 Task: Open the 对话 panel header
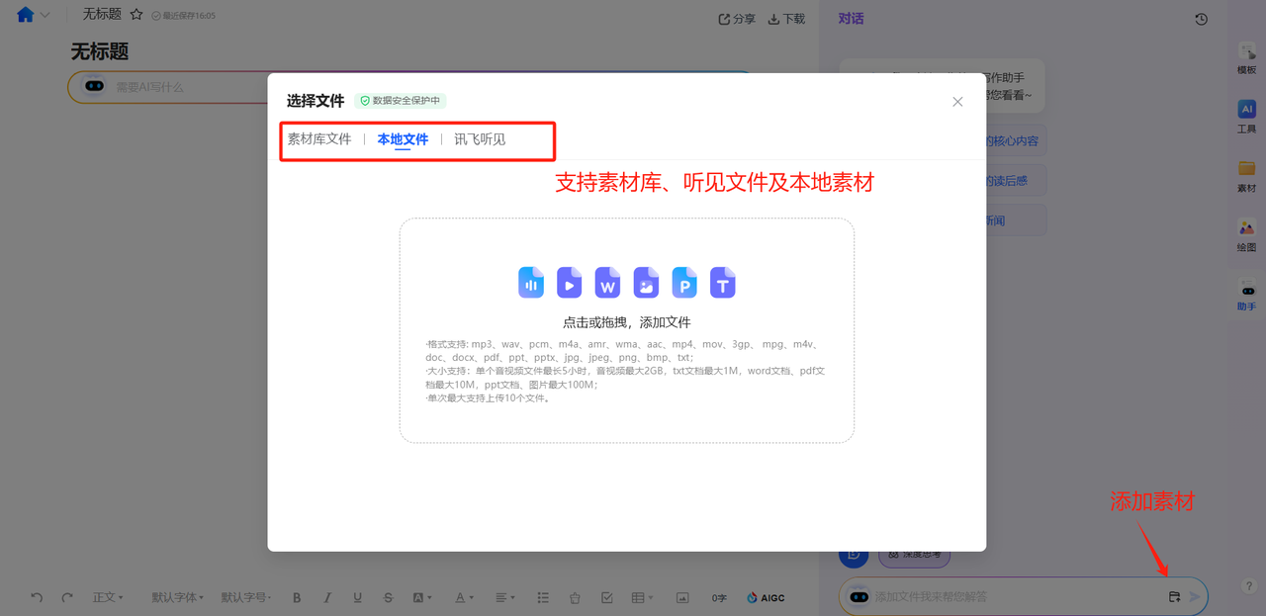click(851, 18)
